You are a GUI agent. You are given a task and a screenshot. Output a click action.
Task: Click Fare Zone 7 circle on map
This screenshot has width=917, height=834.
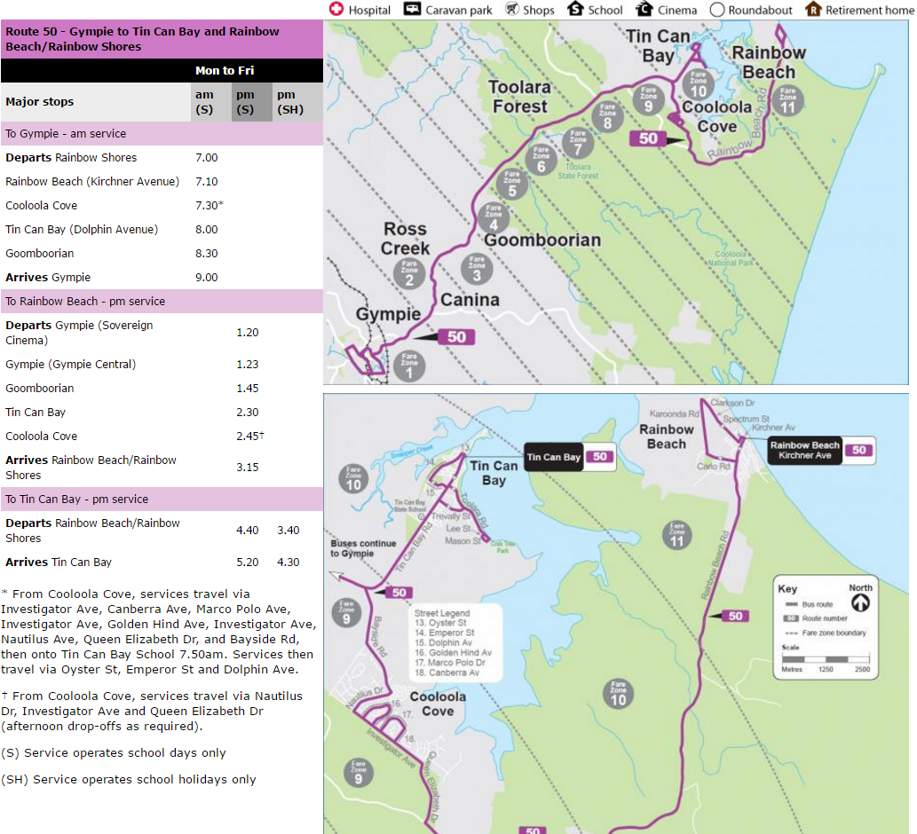pyautogui.click(x=578, y=142)
